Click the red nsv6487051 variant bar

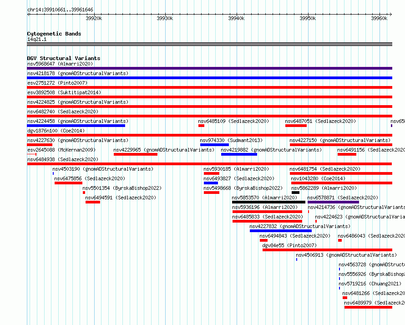tap(296, 126)
